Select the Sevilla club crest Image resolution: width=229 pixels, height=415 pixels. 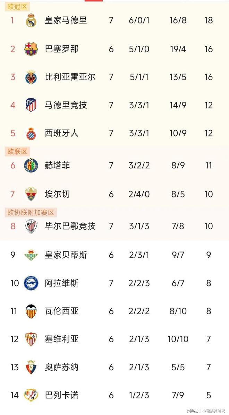coord(31,339)
